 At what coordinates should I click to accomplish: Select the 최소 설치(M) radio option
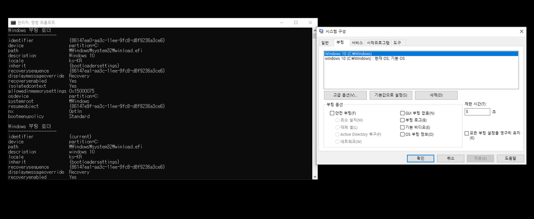point(337,121)
